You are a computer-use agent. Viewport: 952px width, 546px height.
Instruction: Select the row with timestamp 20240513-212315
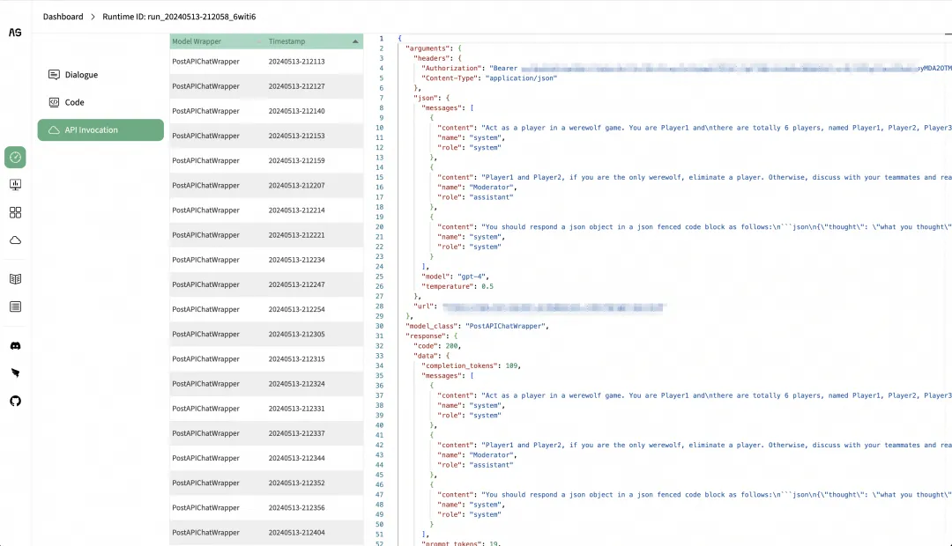click(x=266, y=359)
